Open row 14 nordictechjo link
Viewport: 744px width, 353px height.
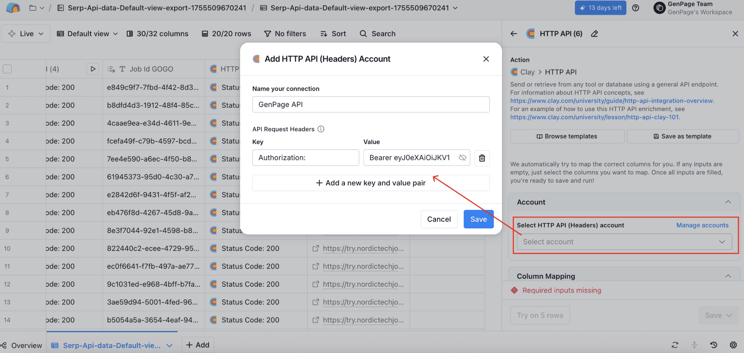pos(363,320)
